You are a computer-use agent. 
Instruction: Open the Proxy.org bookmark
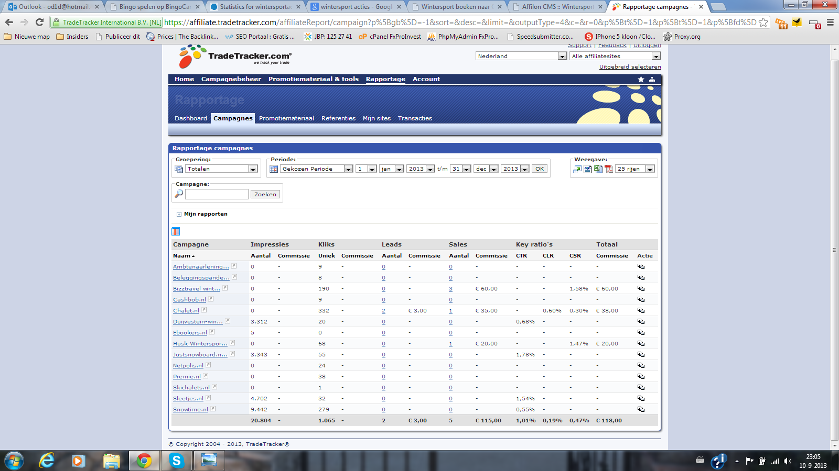point(682,37)
